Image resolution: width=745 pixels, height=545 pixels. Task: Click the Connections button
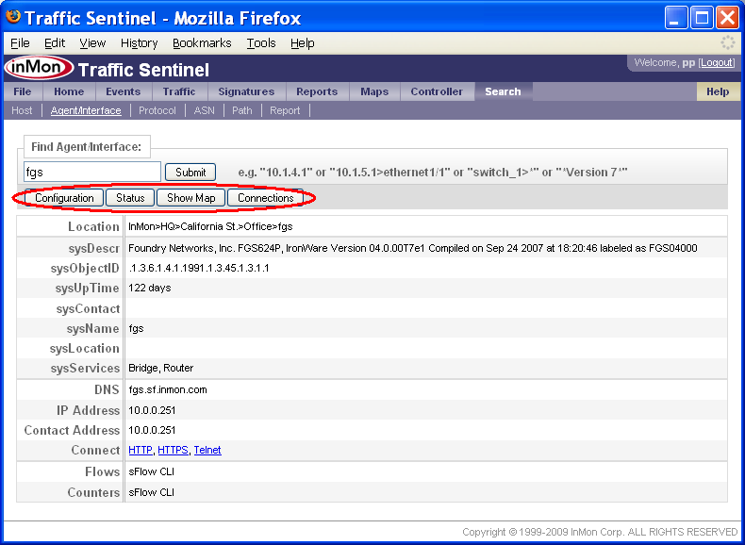pos(266,198)
